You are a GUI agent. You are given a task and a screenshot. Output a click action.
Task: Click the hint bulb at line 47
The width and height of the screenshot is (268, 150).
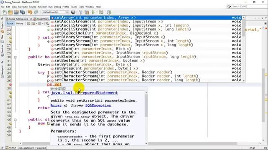10,124
